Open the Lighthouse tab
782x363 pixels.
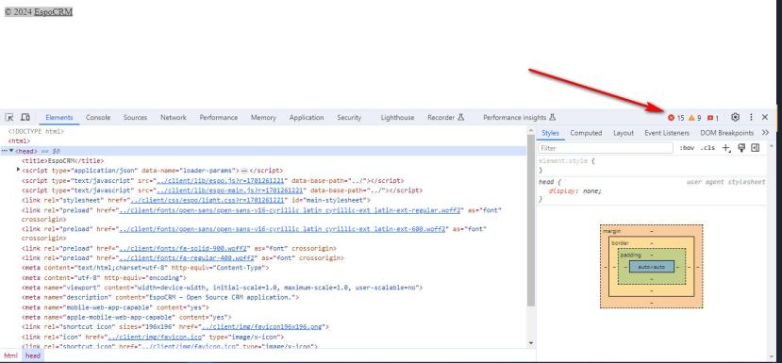tap(397, 118)
